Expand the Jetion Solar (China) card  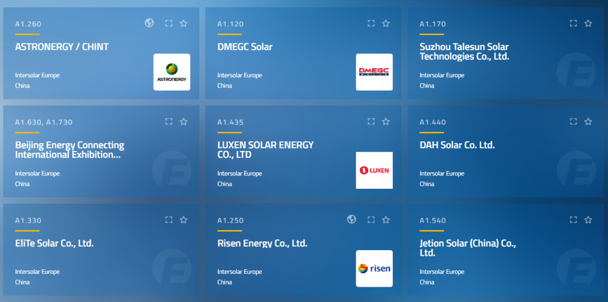[x=574, y=220]
